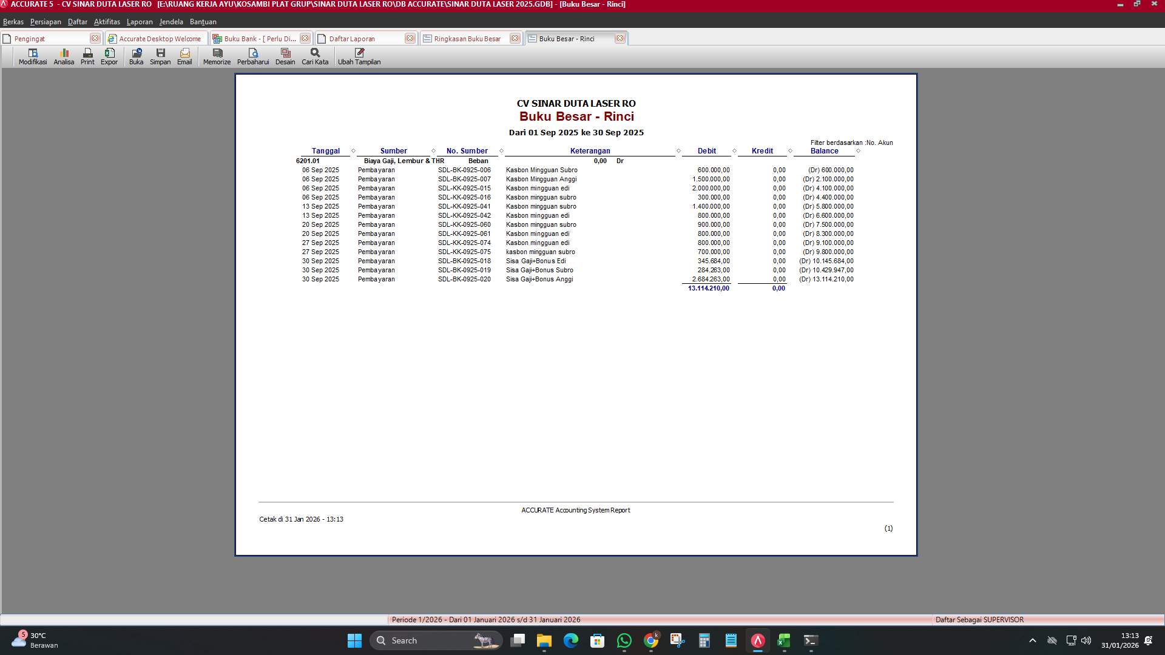Select the Modifikasi tool in the report toolbar
Image resolution: width=1165 pixels, height=655 pixels.
33,56
